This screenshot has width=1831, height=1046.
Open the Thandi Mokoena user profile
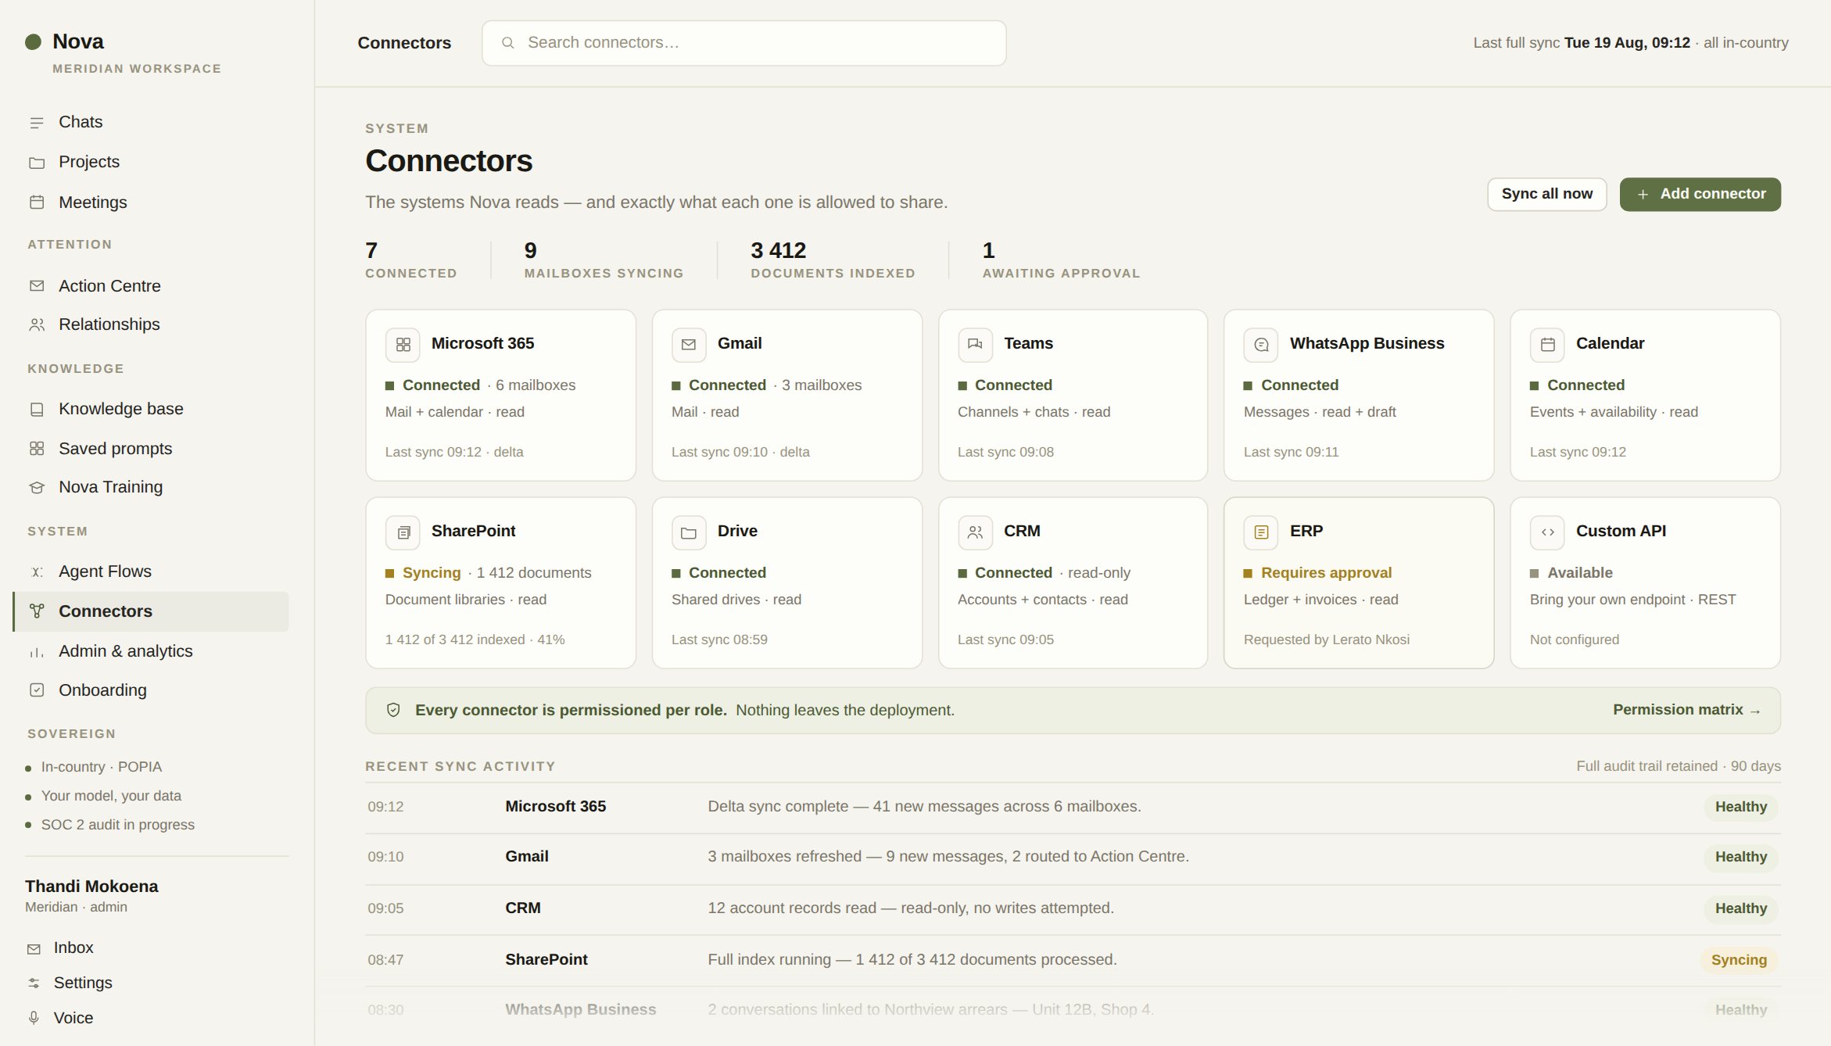91,896
